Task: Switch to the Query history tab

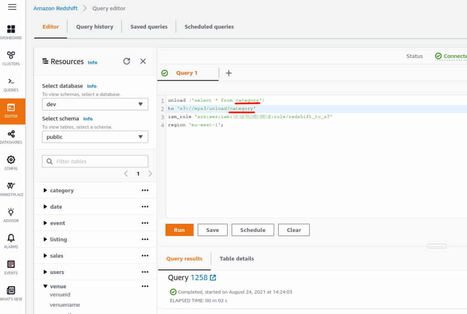Action: pyautogui.click(x=94, y=26)
